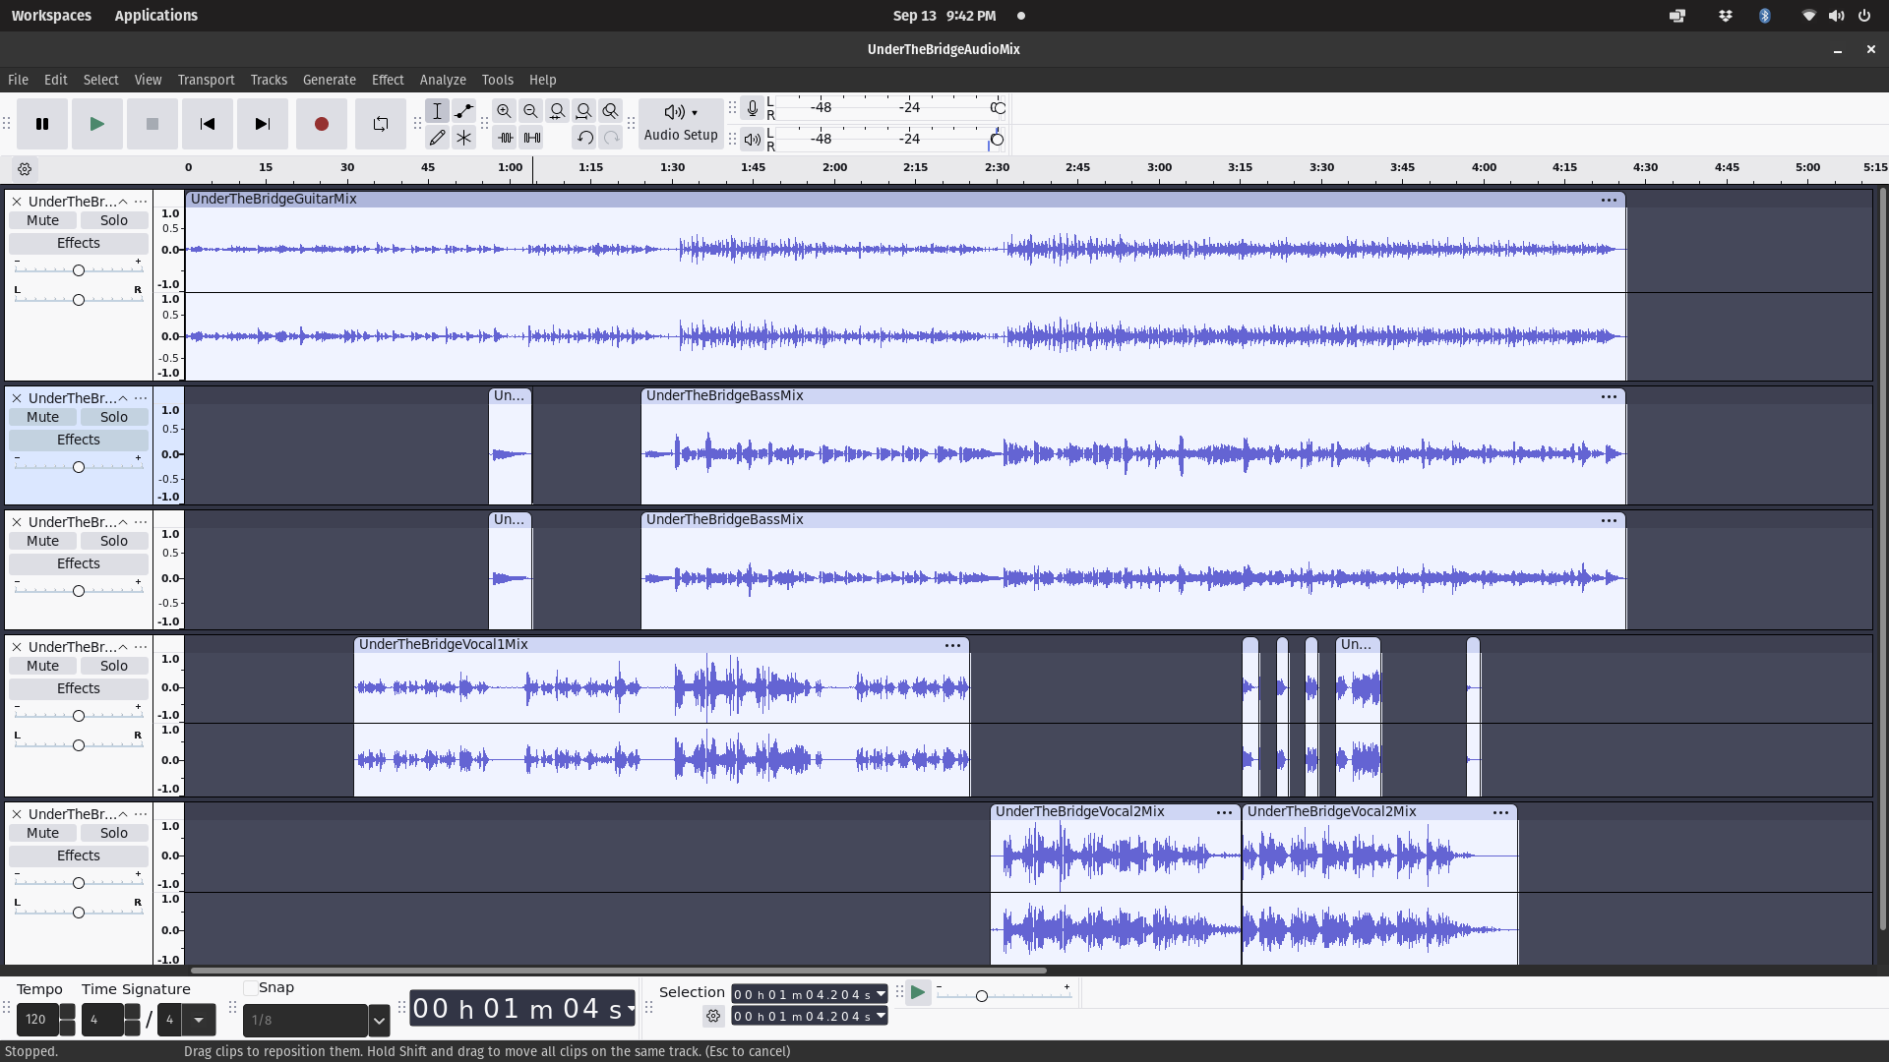Solo the first bass track

point(114,417)
